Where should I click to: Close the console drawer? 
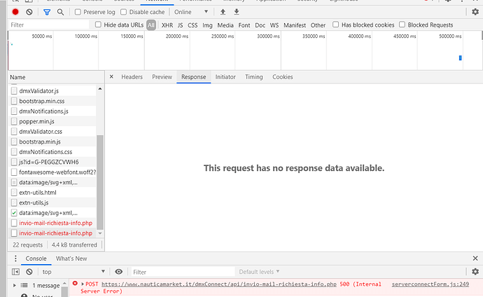(475, 258)
